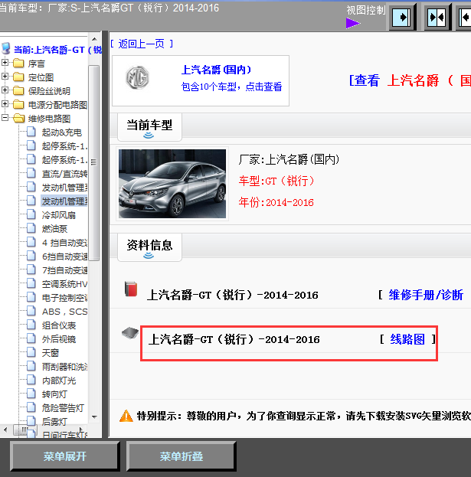
Task: Open the 上汽名爵 (国内) brand link
Action: [x=216, y=70]
